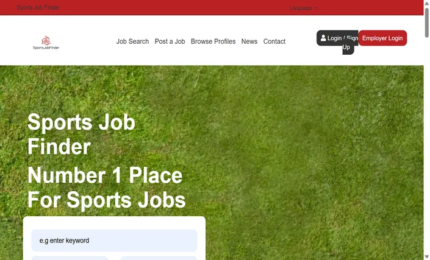The height and width of the screenshot is (260, 430).
Task: Click the 'Number 1 Place For Sports Jobs' heading
Action: click(106, 188)
